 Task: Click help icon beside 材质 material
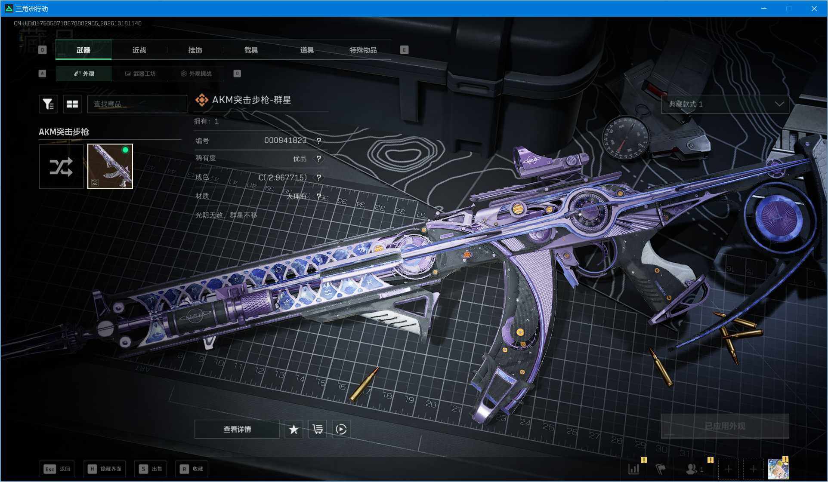(x=318, y=196)
